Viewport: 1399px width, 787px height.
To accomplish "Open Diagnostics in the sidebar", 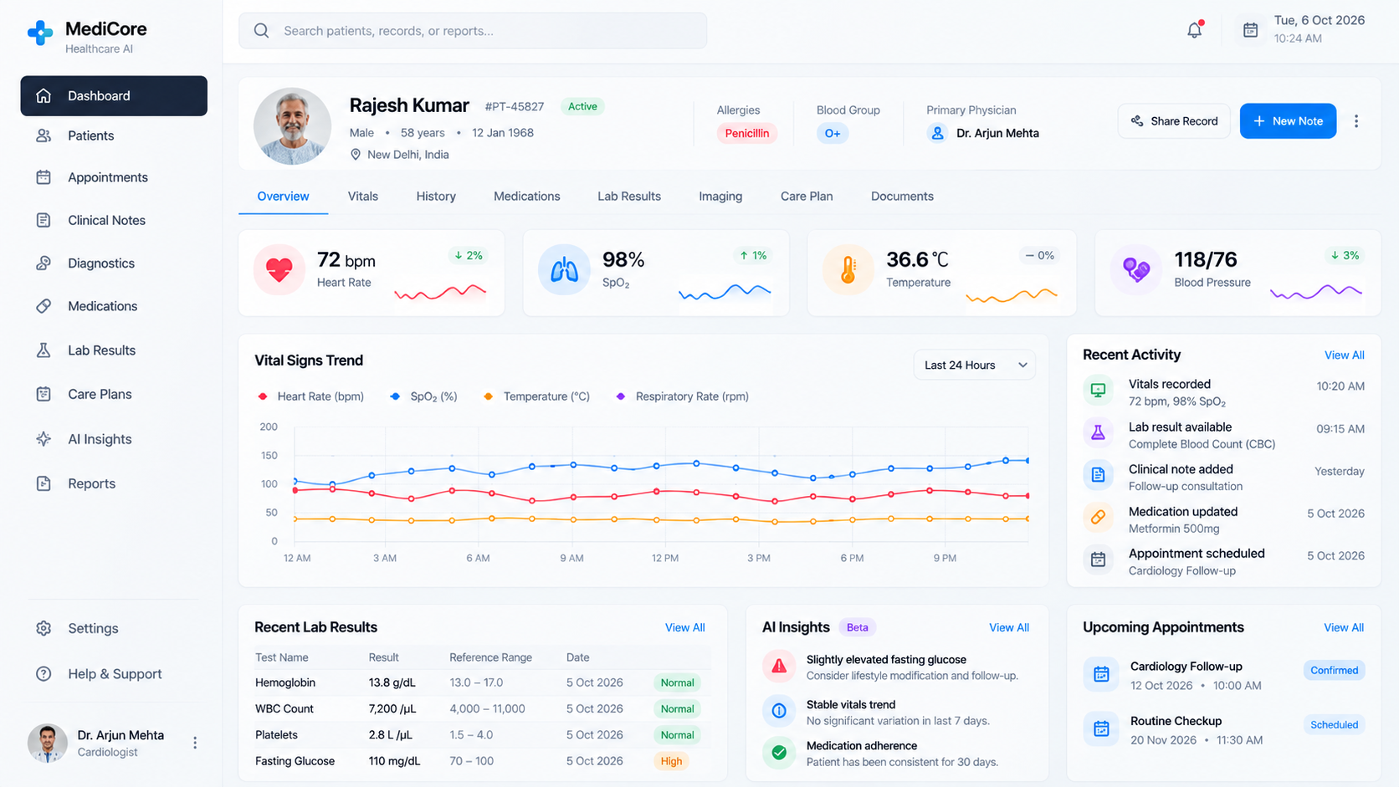I will (114, 263).
